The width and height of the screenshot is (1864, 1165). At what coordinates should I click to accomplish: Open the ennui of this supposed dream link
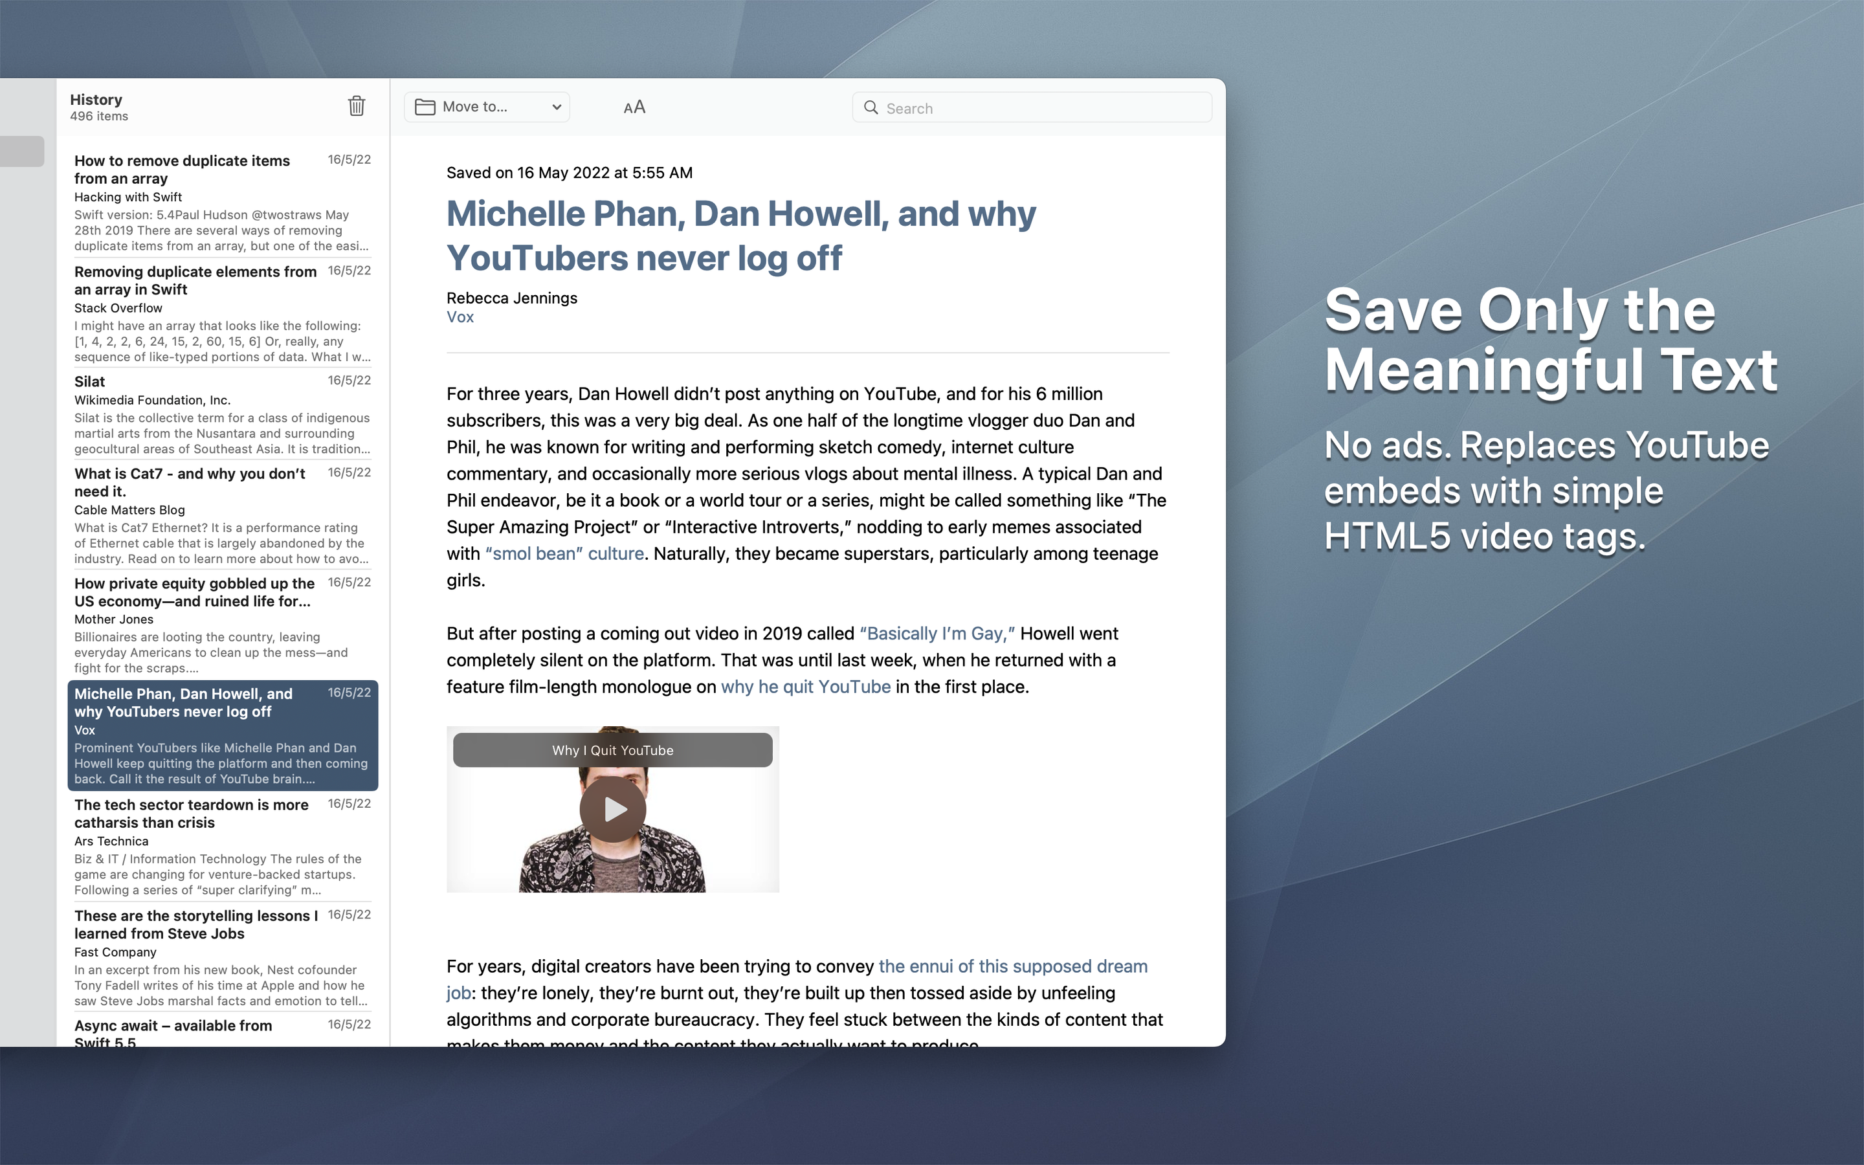pyautogui.click(x=1013, y=966)
